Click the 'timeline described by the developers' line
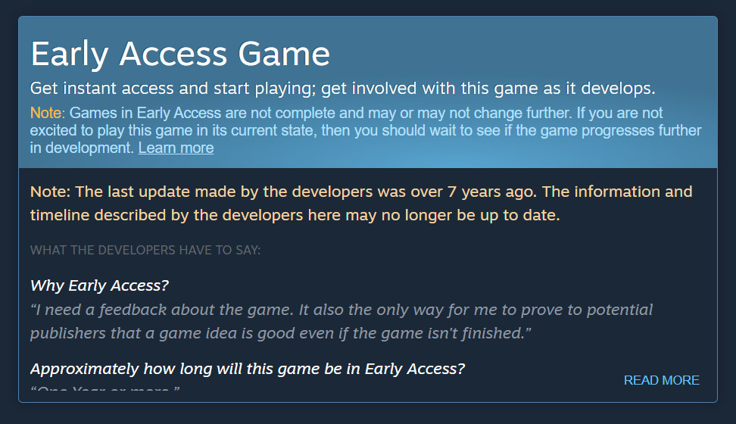Screen dimensions: 736x424 (167, 215)
